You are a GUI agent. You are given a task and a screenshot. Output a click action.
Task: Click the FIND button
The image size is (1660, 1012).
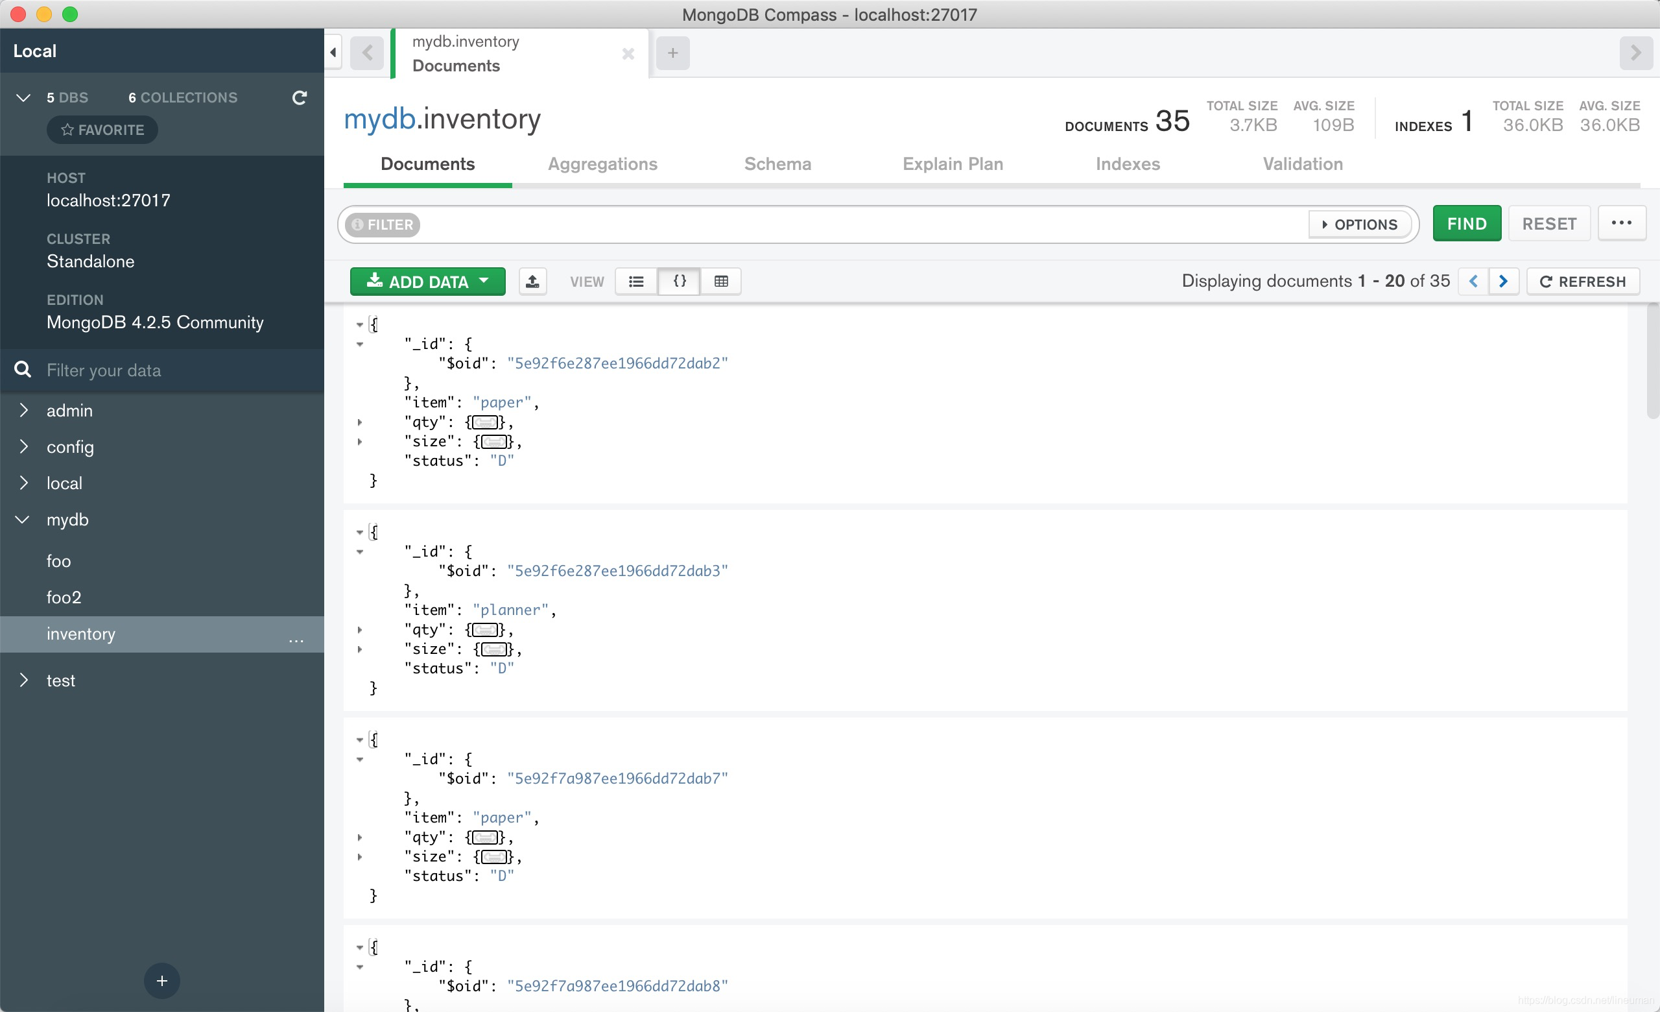click(1467, 223)
